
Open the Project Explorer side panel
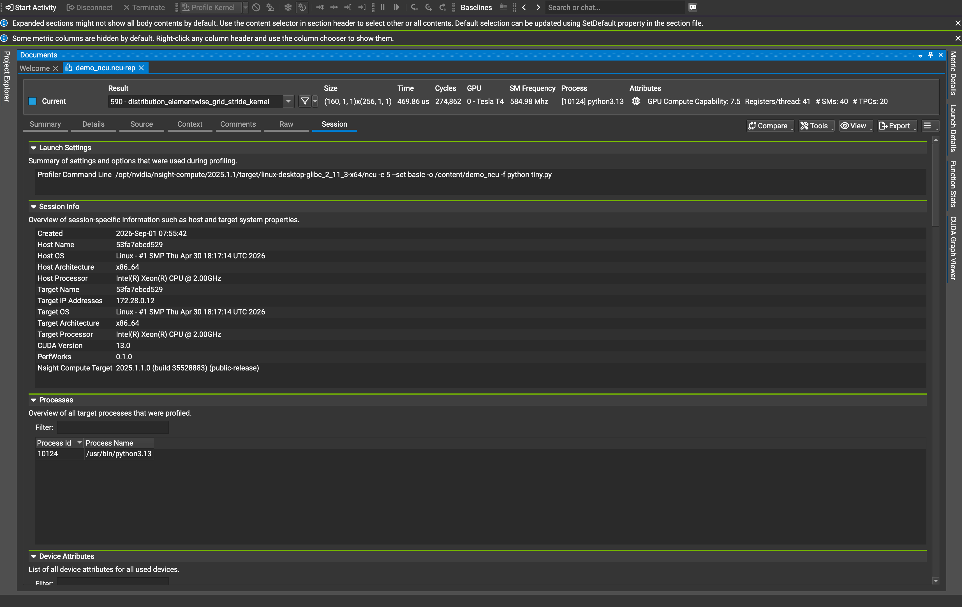(x=7, y=77)
